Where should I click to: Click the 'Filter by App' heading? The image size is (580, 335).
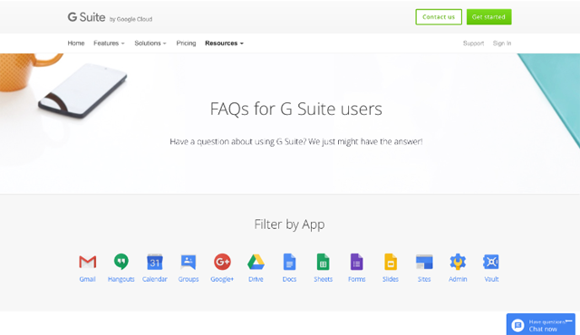coord(290,225)
